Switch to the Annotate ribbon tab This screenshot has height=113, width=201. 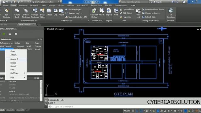pyautogui.click(x=23, y=6)
